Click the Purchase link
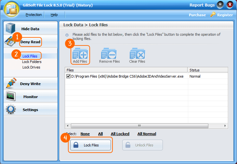Viewport: 237px width, 164px height. (x=197, y=15)
